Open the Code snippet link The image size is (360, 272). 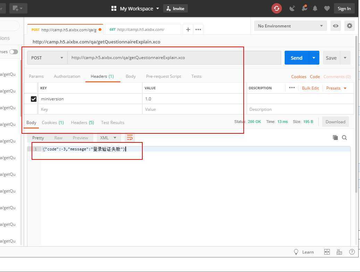click(x=315, y=77)
